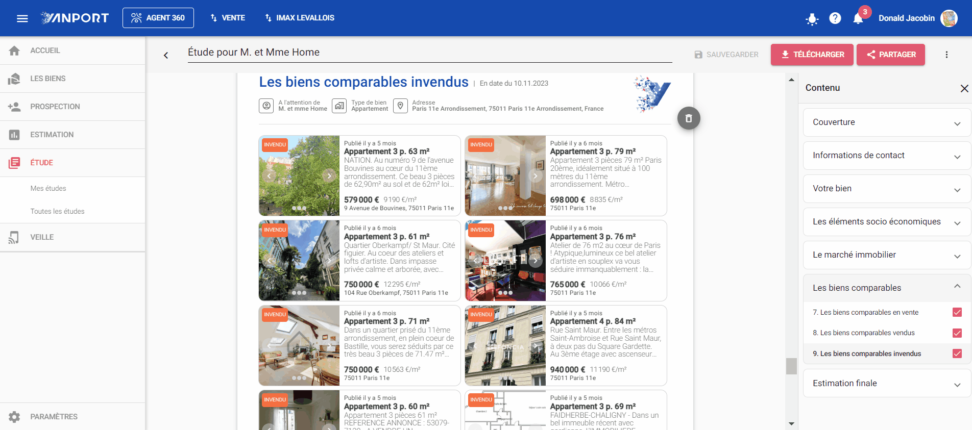Viewport: 972px width, 430px height.
Task: Uncheck Les biens comparables invendus
Action: 957,353
